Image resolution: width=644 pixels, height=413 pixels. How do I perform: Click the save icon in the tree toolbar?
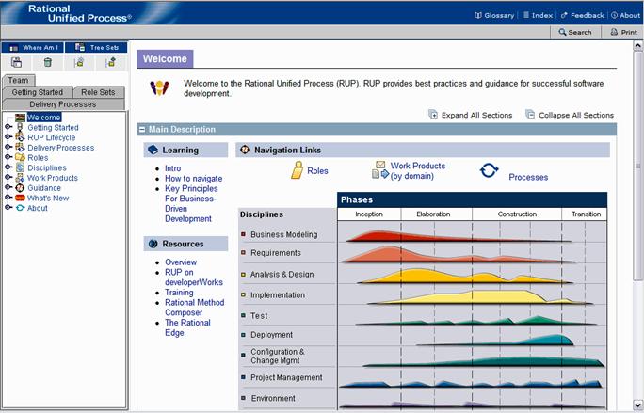17,62
